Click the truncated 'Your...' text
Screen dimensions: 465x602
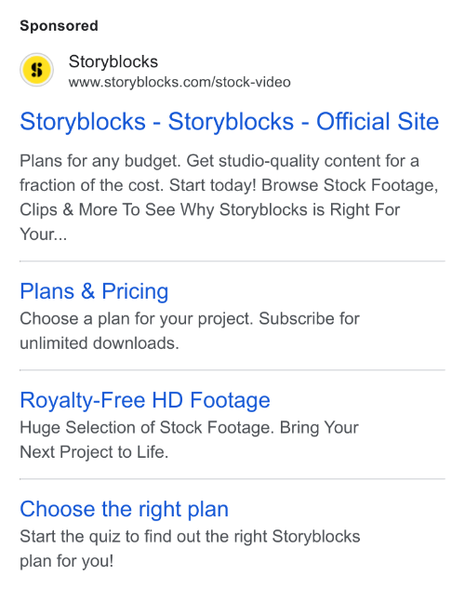44,234
